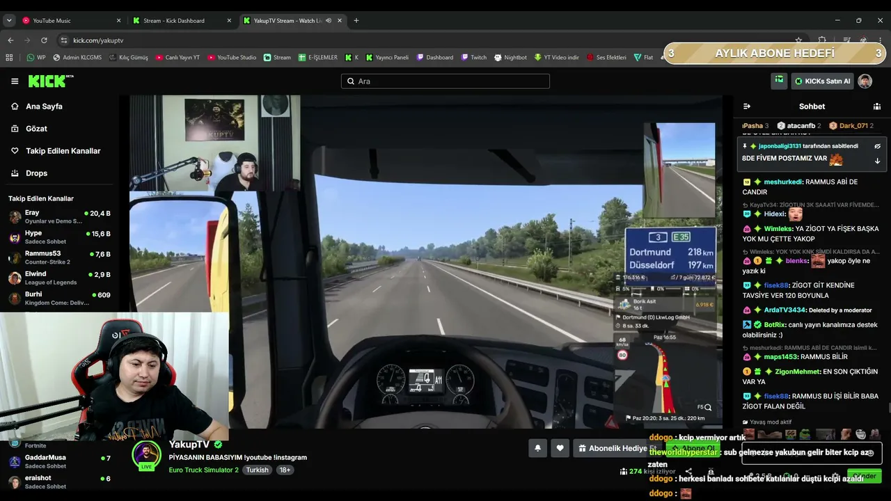Open the Kılıç Gümüş bookmark

click(128, 58)
